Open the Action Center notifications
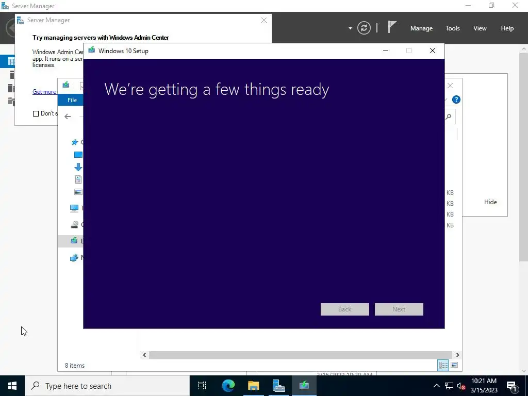 click(511, 386)
